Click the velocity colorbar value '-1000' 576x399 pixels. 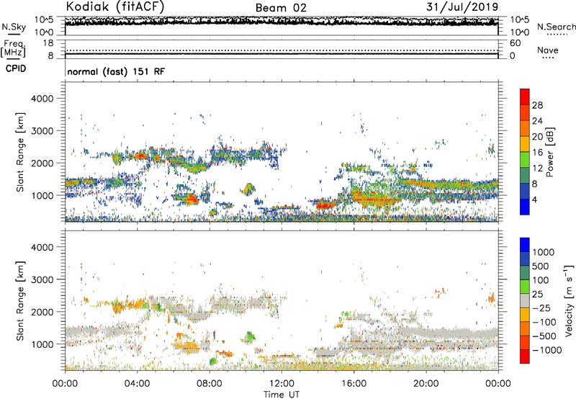click(547, 350)
